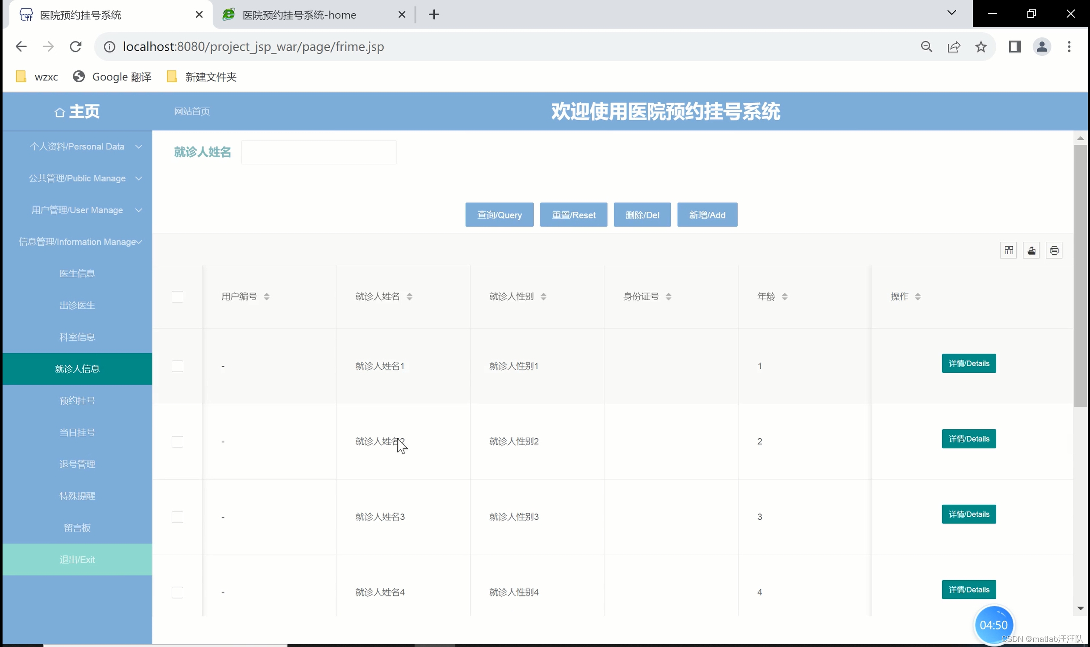
Task: Click the 就诊人姓名 search input field
Action: tap(319, 152)
